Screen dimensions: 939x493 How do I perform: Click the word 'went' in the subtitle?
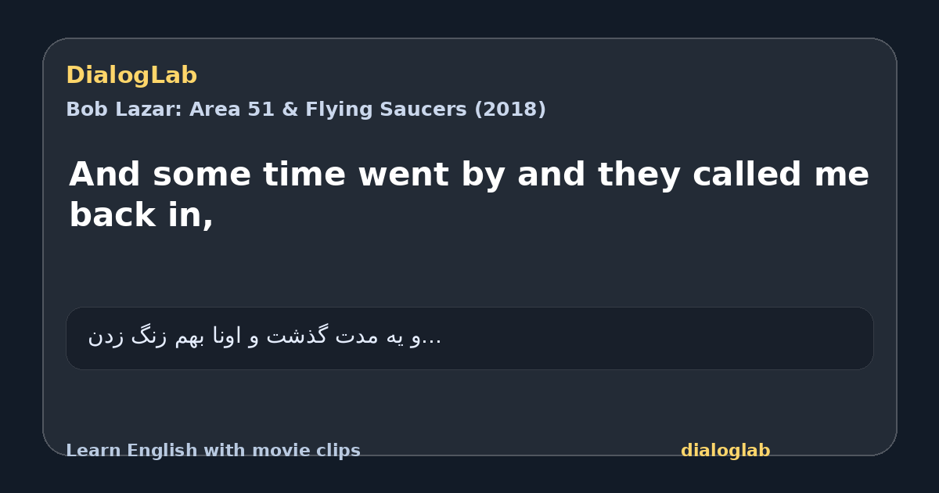click(403, 175)
